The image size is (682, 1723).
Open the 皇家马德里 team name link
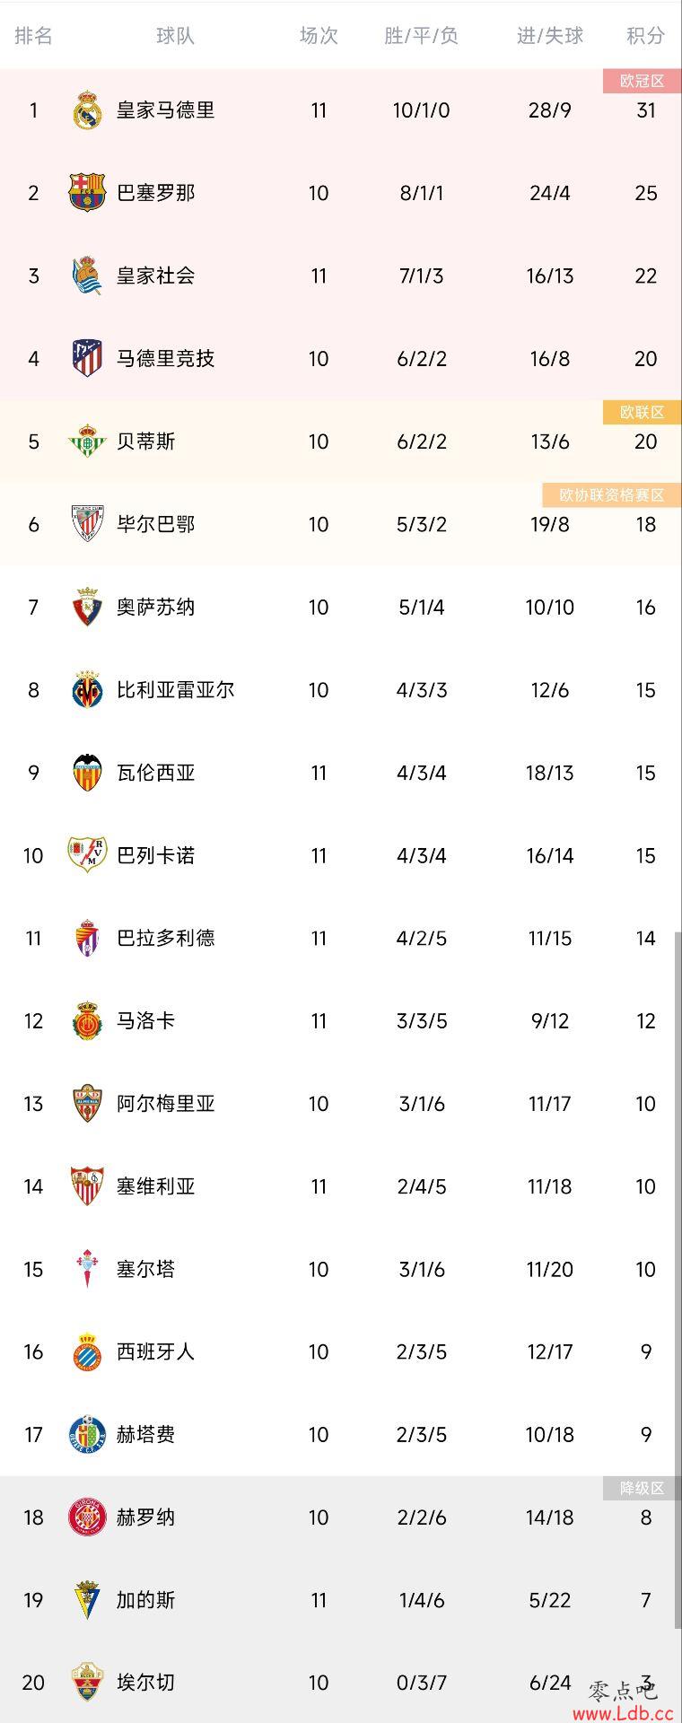[166, 110]
